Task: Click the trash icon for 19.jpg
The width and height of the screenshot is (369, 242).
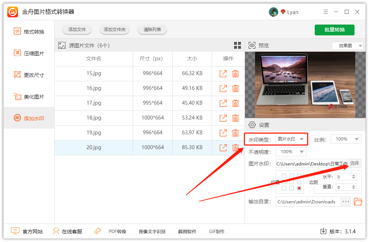Action: tap(236, 133)
